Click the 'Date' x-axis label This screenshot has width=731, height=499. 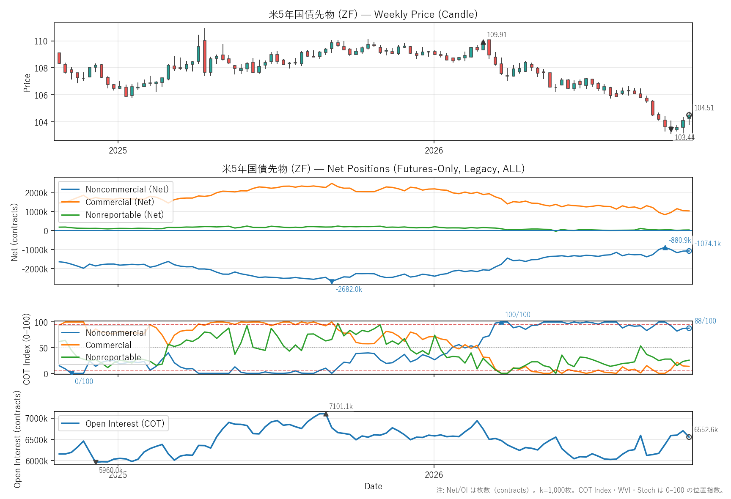(373, 486)
